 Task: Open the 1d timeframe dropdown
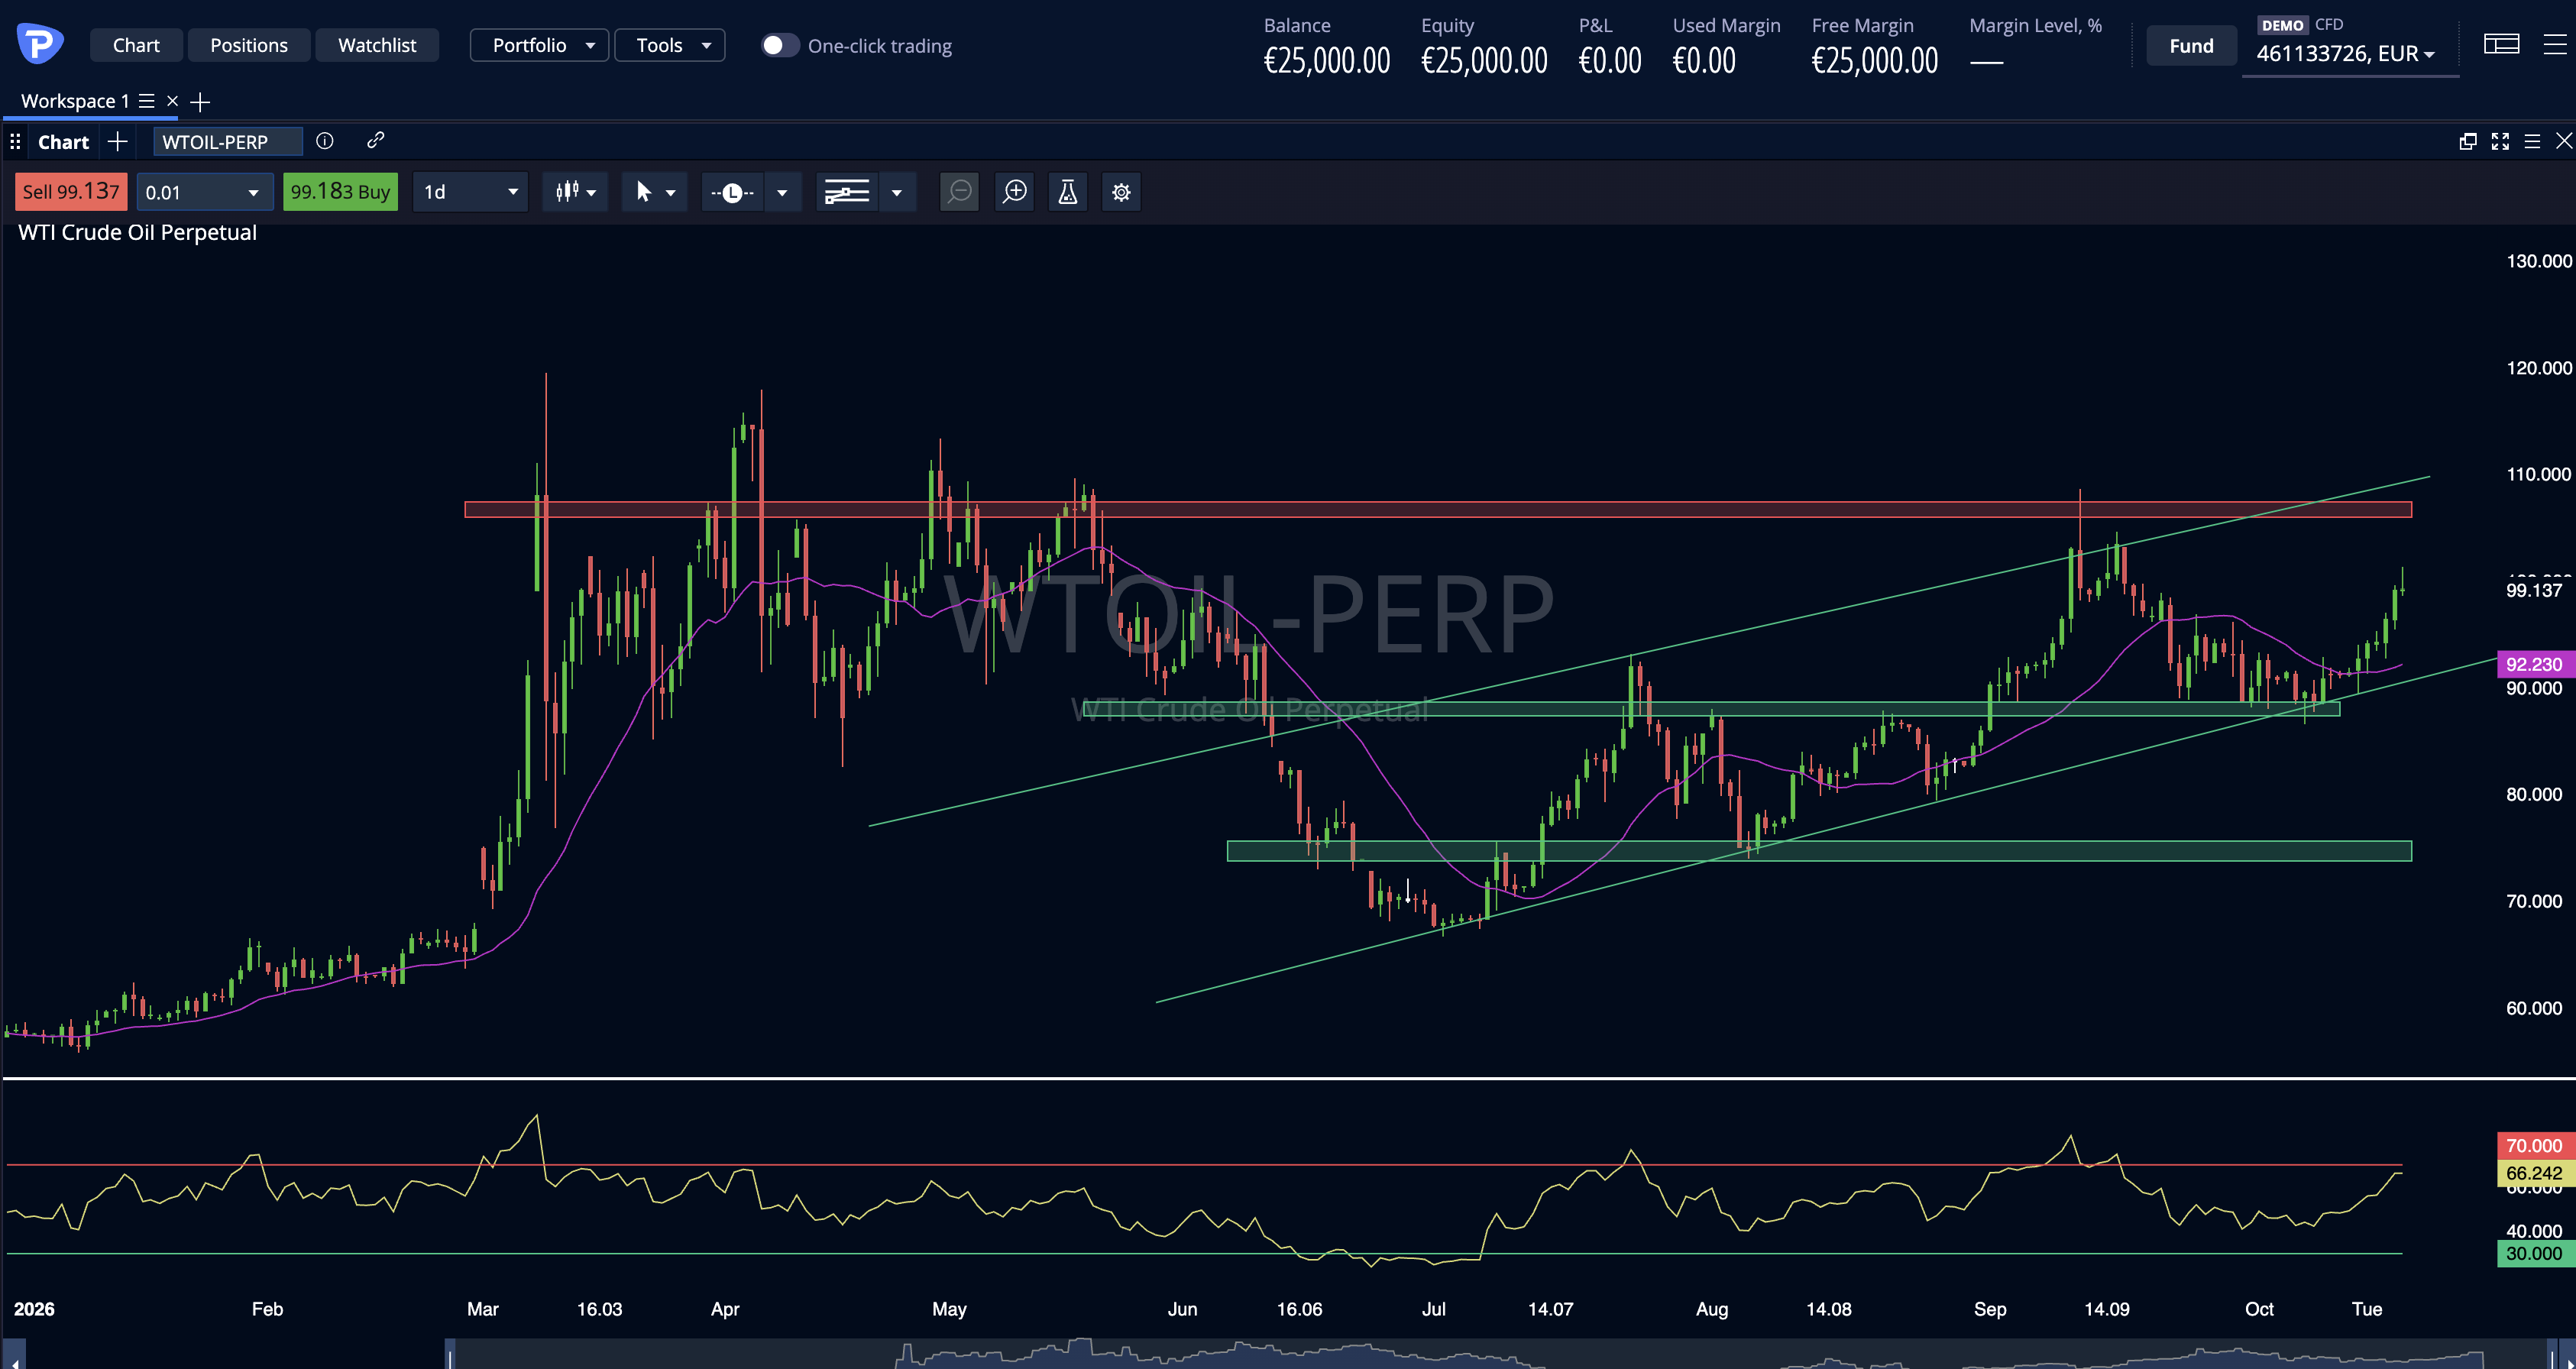[470, 192]
